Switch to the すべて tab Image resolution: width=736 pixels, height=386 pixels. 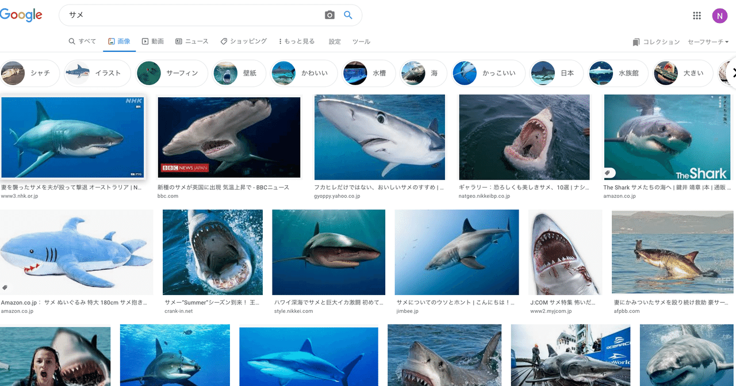tap(82, 41)
